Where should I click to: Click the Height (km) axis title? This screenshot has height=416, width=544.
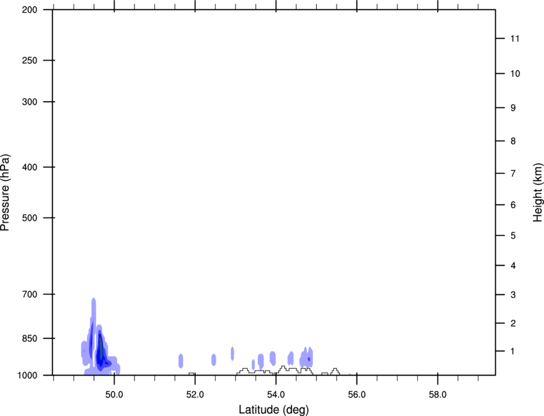point(538,193)
